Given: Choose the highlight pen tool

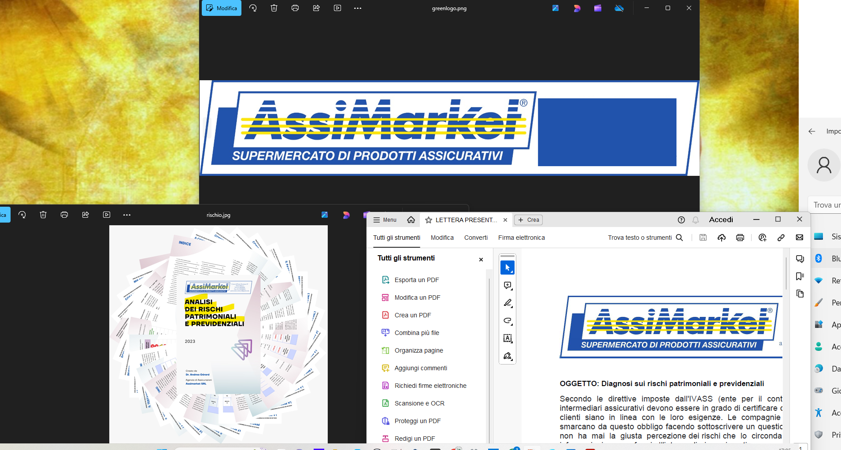Looking at the screenshot, I should click(x=508, y=303).
